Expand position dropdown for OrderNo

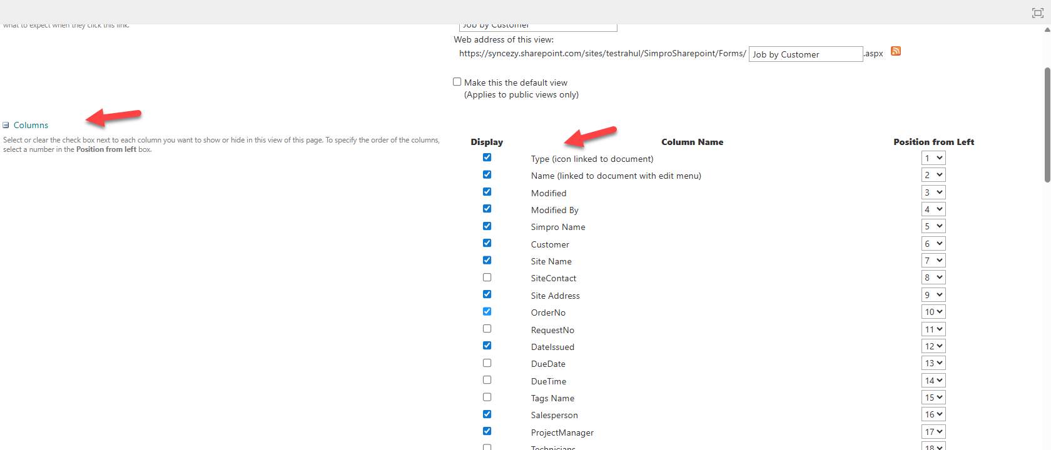click(x=933, y=312)
